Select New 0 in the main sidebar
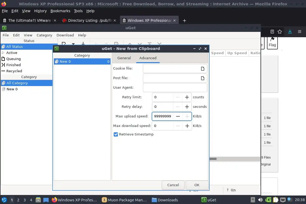This screenshot has width=306, height=204. [26, 89]
